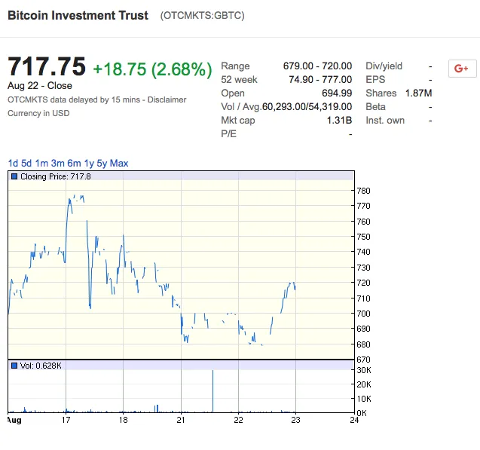Open the Disclaimer link

[x=167, y=99]
